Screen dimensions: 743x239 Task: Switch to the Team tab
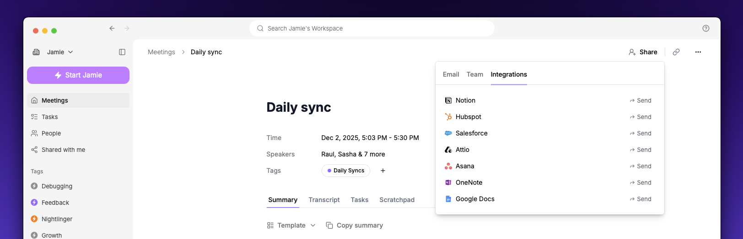click(475, 74)
